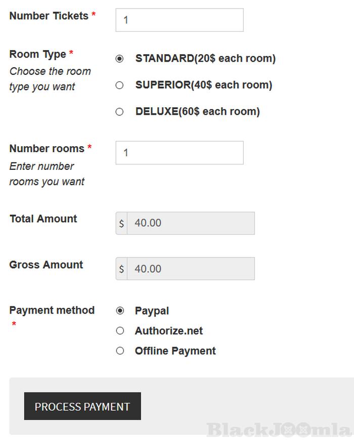Click the SUPERIOR(40$ each room) label
Image resolution: width=354 pixels, height=440 pixels.
pos(203,85)
